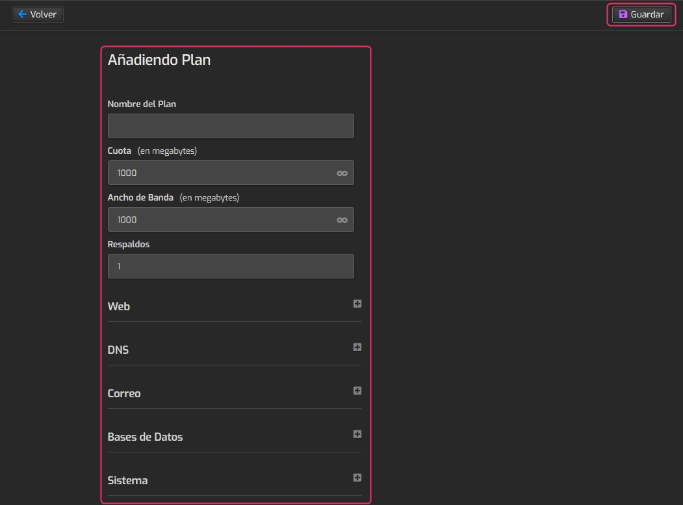Image resolution: width=683 pixels, height=505 pixels.
Task: Set Cuota to unlimited with infinity icon
Action: (x=342, y=173)
